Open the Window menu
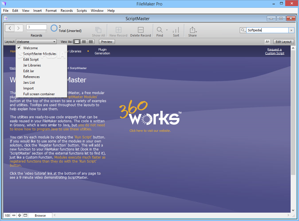 point(97,10)
